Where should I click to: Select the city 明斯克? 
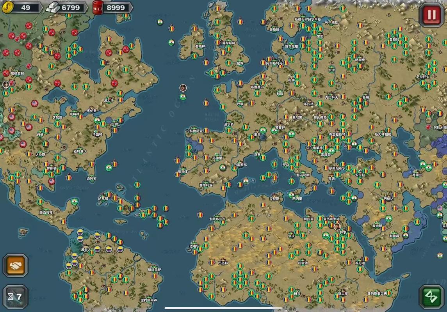tap(360, 60)
